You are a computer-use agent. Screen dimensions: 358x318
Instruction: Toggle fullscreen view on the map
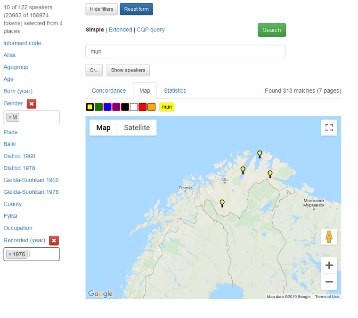click(329, 127)
